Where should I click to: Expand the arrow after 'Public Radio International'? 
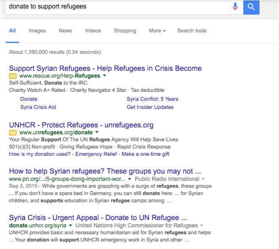click(x=203, y=179)
